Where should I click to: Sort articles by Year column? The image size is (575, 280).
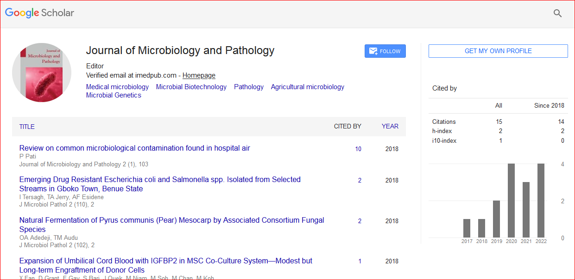click(390, 126)
